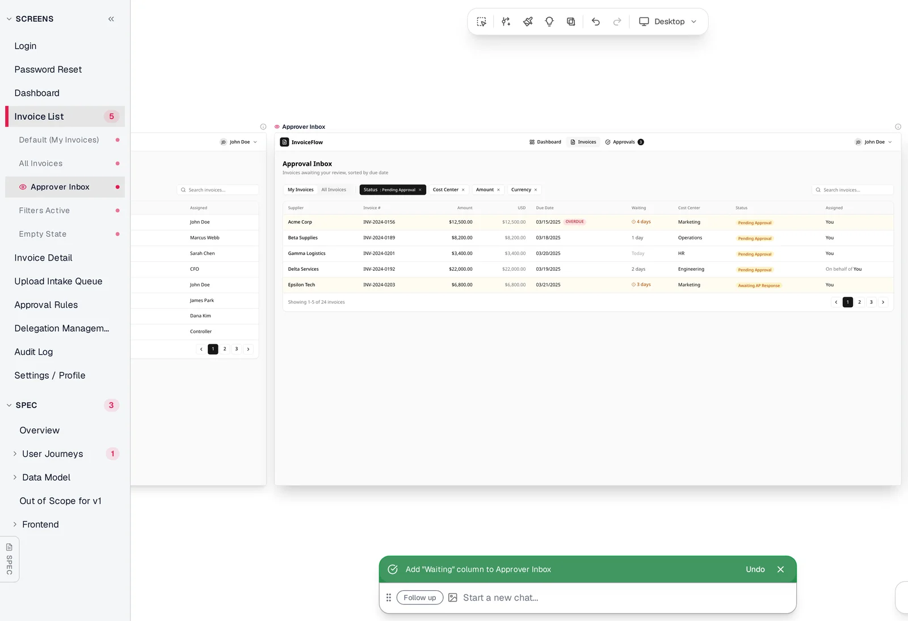This screenshot has width=908, height=621.
Task: Open John Doe user dropdown in Approver Inbox
Action: (x=874, y=142)
